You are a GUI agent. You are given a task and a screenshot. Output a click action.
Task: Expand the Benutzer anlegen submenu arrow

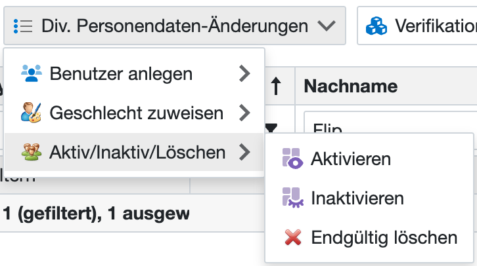245,73
